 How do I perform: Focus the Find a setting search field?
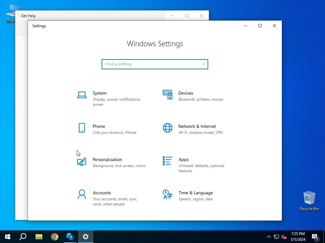click(x=155, y=64)
